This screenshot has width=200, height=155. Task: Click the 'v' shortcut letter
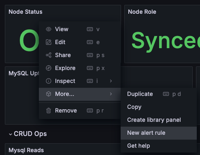98,30
